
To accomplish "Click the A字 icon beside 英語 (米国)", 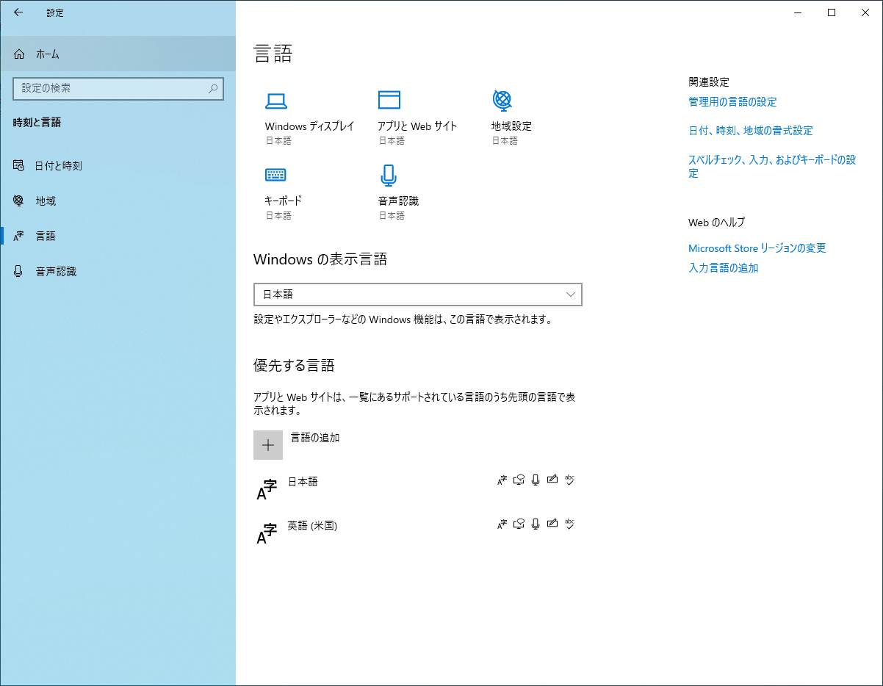I will (267, 533).
